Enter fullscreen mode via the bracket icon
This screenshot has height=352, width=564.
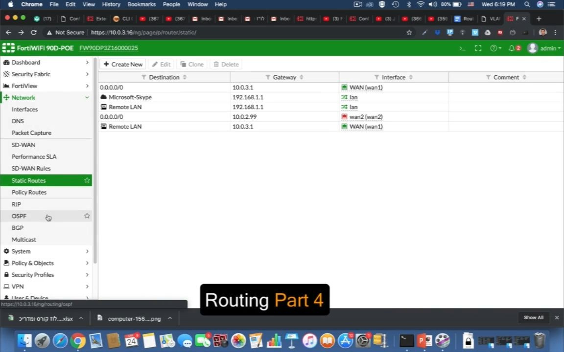pyautogui.click(x=478, y=48)
